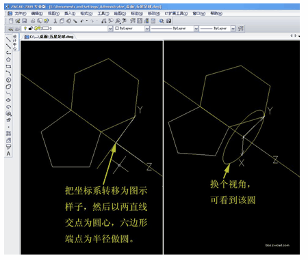Open the 文件(F) menu
Screen dimensions: 308x260
coord(21,14)
